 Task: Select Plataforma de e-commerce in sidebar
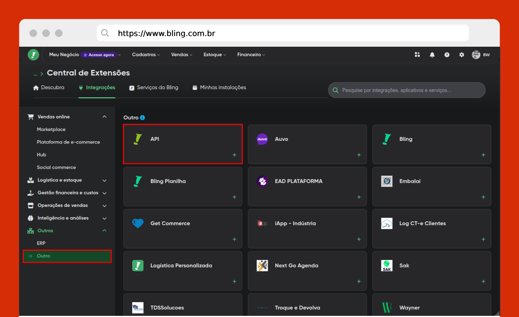pos(68,142)
